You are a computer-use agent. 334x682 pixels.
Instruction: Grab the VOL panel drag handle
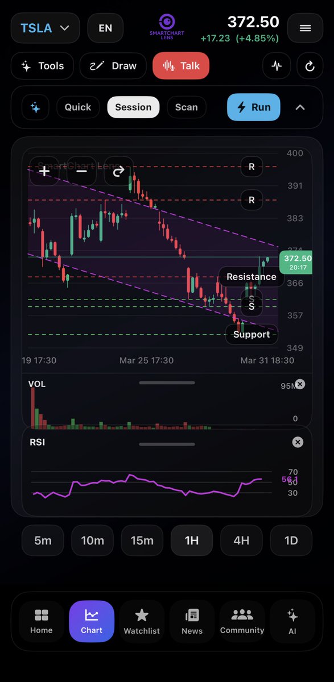click(x=167, y=382)
